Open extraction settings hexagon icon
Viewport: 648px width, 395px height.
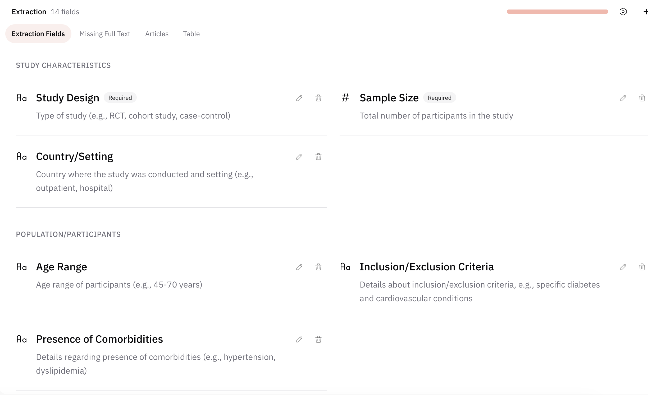623,12
